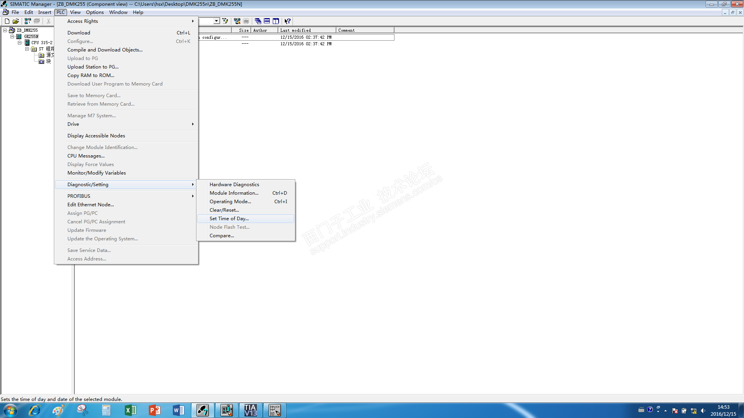Collapse the GK255N station tree node

pos(12,36)
